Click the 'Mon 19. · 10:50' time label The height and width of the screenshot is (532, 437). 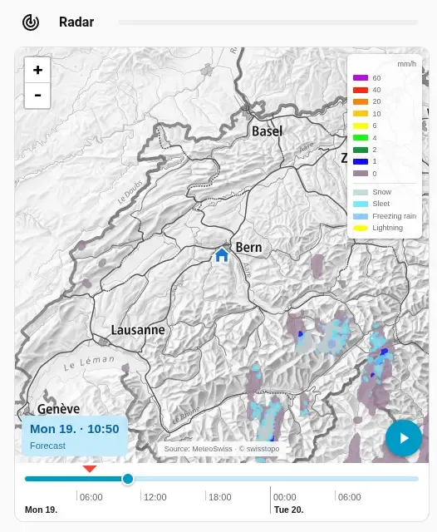(x=75, y=429)
